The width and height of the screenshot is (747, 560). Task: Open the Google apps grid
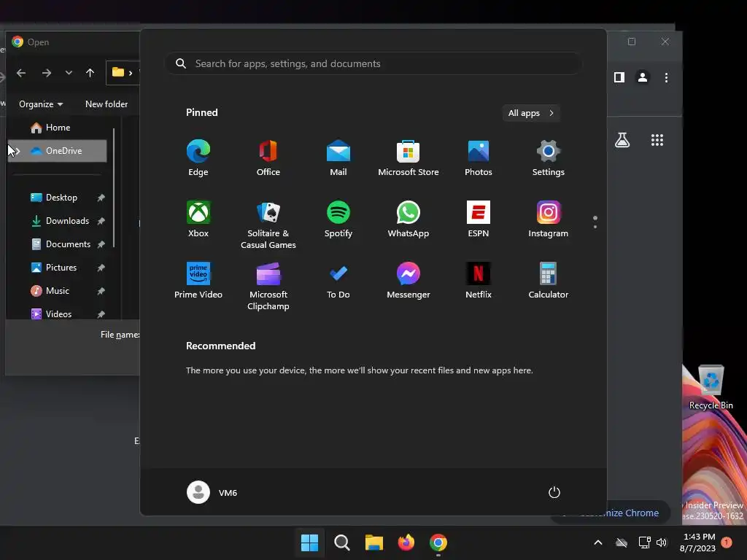[657, 140]
